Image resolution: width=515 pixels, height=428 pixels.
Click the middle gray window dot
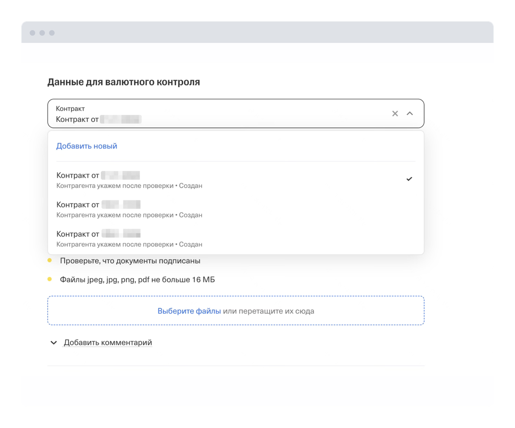click(42, 33)
